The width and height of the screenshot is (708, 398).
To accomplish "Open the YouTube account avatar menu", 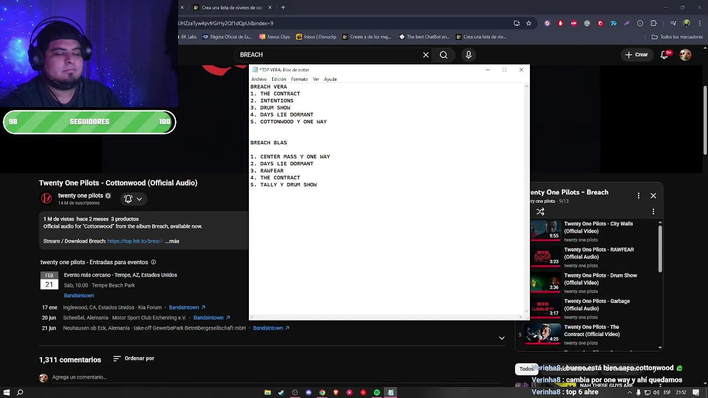I will click(685, 55).
